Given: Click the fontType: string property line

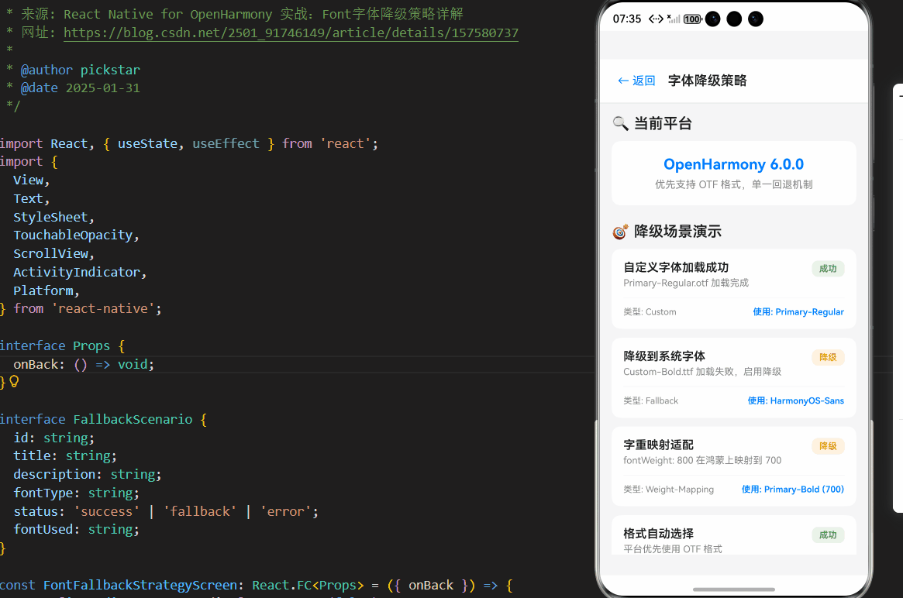Looking at the screenshot, I should tap(76, 493).
